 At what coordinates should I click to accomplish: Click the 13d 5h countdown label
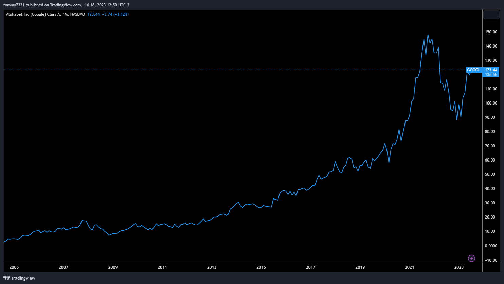coord(491,75)
